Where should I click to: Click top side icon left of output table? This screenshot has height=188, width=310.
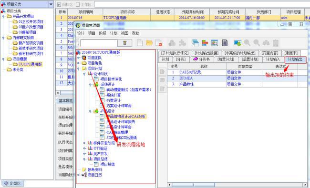click(162, 71)
